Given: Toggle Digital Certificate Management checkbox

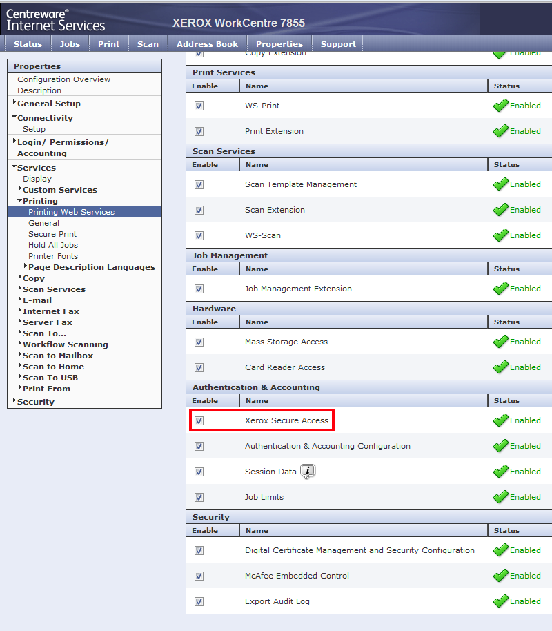Looking at the screenshot, I should click(199, 550).
